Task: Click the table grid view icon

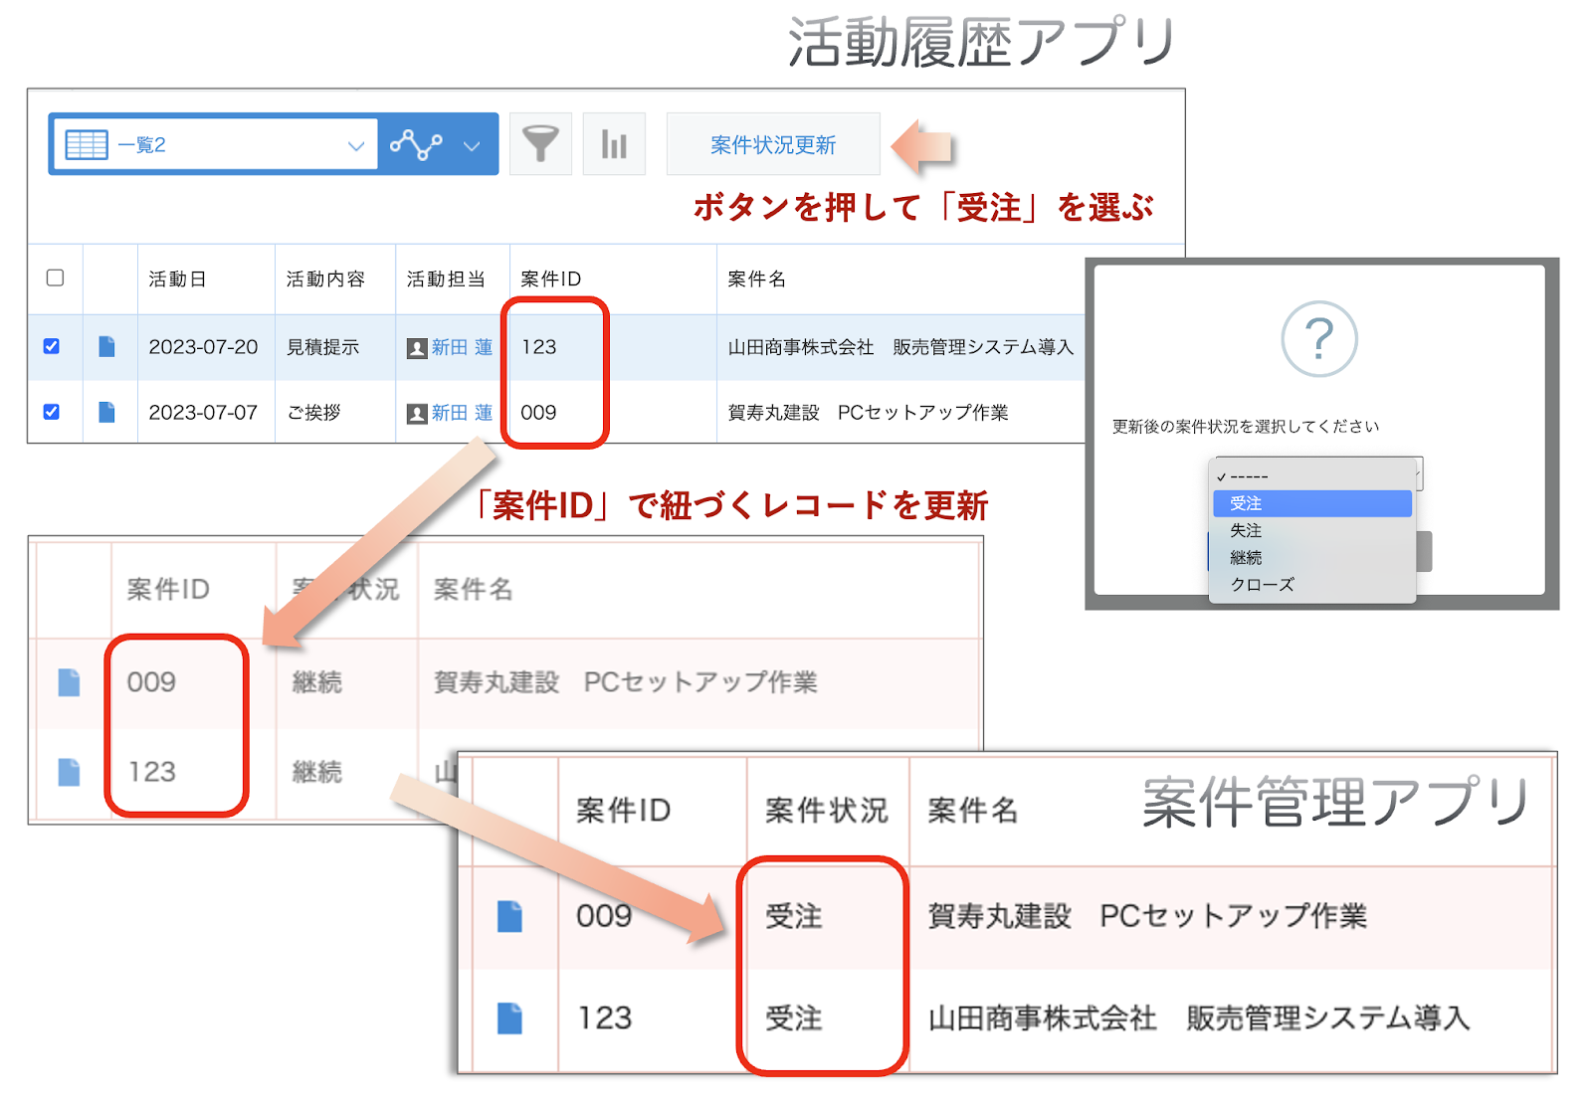Action: coord(87,144)
